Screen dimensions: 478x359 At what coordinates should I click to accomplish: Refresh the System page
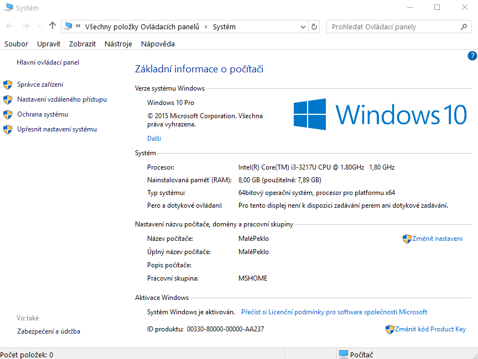[314, 27]
